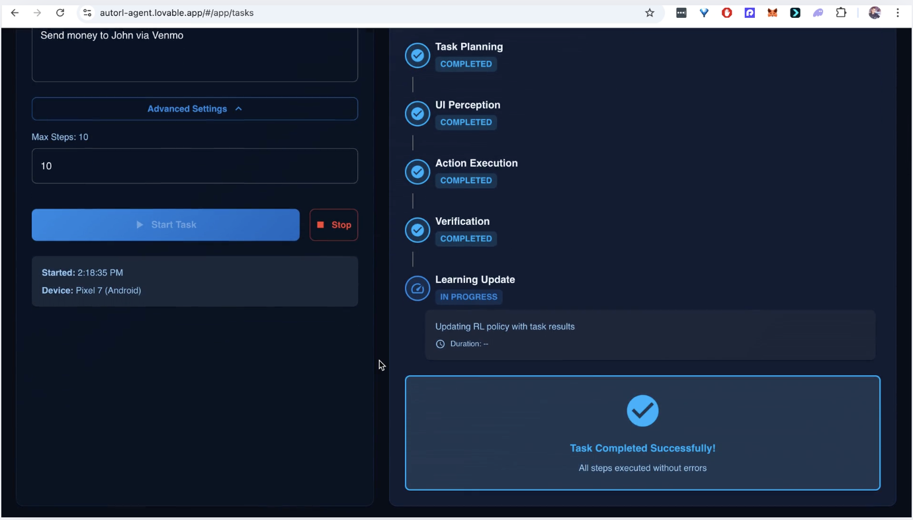The height and width of the screenshot is (520, 913).
Task: Click the Verification step title
Action: point(462,222)
